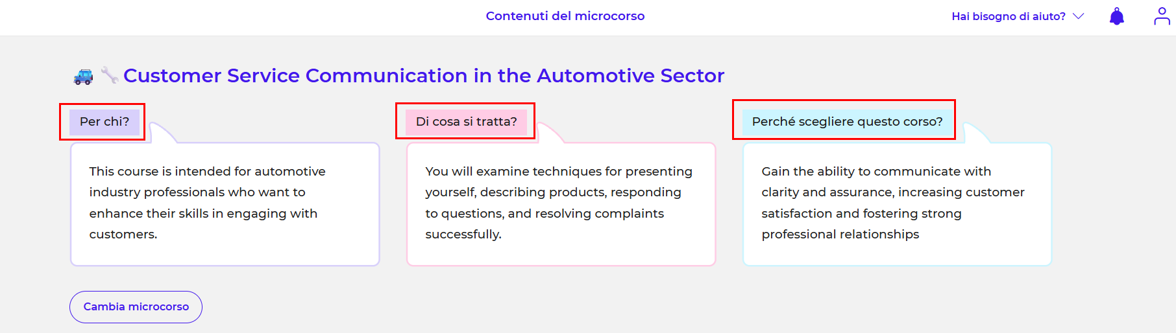1176x333 pixels.
Task: Select the "Di cosa si tratta?" label
Action: pos(466,122)
